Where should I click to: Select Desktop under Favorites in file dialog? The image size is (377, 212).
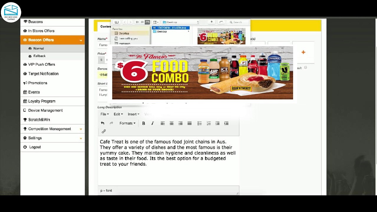tap(131, 34)
